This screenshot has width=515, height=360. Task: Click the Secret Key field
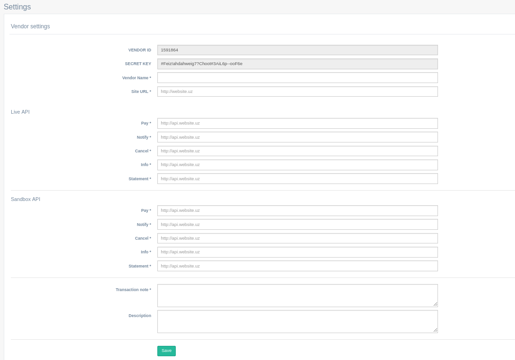coord(297,64)
